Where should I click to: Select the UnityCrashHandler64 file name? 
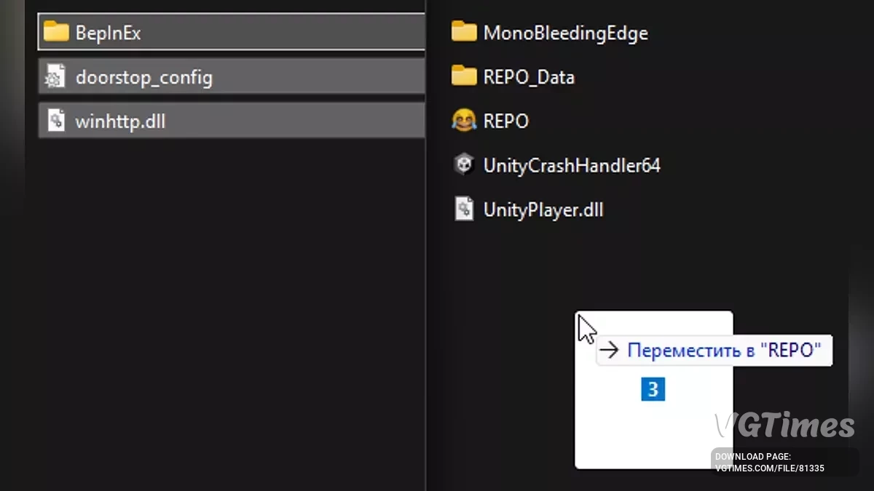tap(572, 167)
